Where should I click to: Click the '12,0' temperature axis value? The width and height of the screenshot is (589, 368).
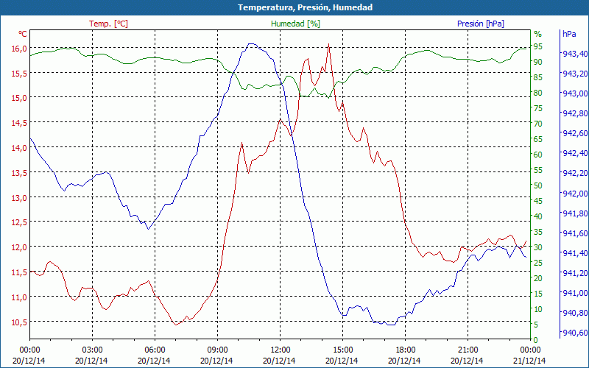click(x=19, y=247)
